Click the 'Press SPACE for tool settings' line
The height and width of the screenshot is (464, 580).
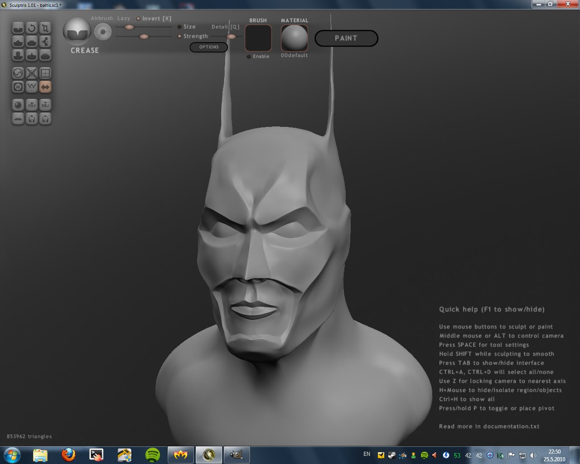484,345
